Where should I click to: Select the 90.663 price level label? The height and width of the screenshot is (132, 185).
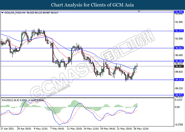pyautogui.click(x=179, y=48)
